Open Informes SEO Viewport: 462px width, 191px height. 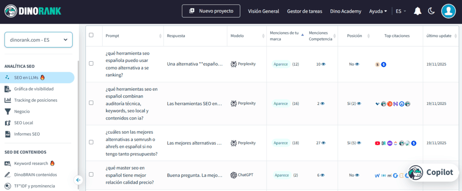click(x=27, y=134)
